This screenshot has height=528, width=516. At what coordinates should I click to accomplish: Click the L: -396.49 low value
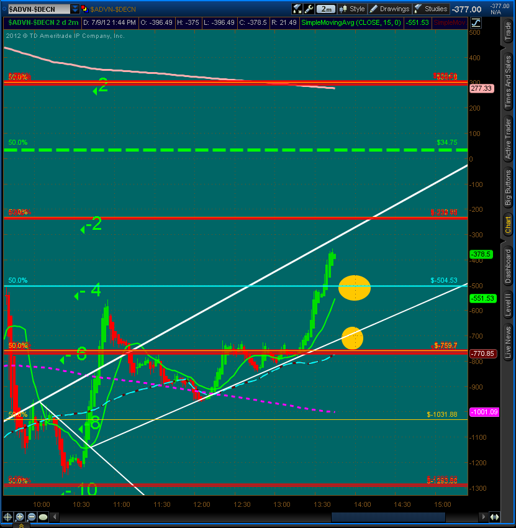click(219, 23)
